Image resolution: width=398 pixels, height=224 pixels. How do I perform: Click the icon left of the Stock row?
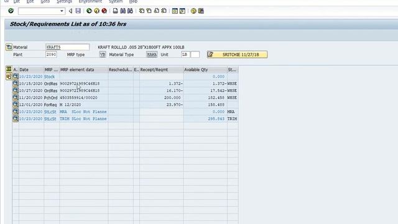point(9,77)
